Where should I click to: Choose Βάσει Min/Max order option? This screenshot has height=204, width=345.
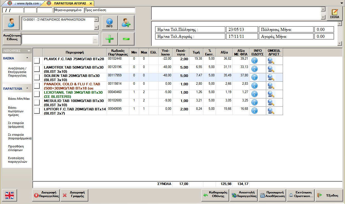coord(19,99)
